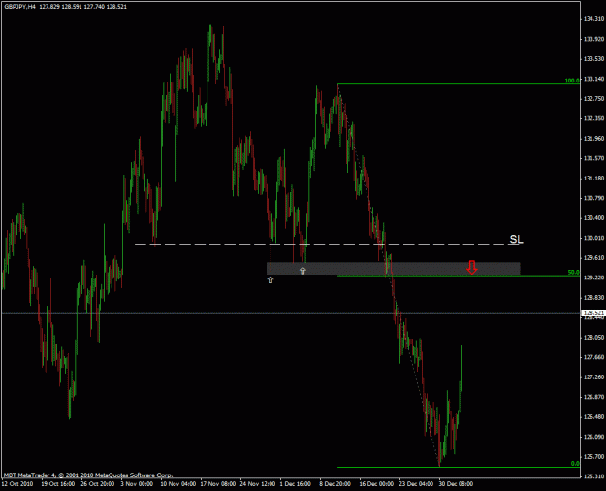This screenshot has height=491, width=606.
Task: Click the 23 Dec 04:00 time label
Action: [416, 484]
